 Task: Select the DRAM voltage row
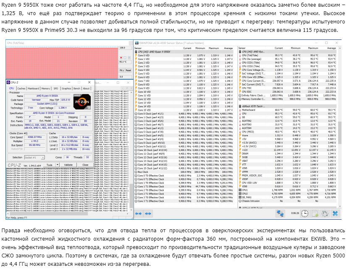(287, 153)
